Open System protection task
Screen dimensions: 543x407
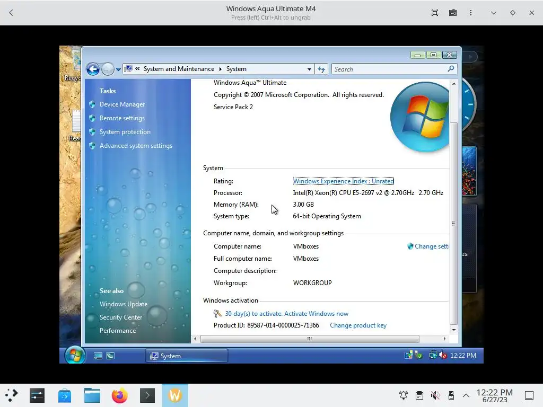pyautogui.click(x=125, y=132)
